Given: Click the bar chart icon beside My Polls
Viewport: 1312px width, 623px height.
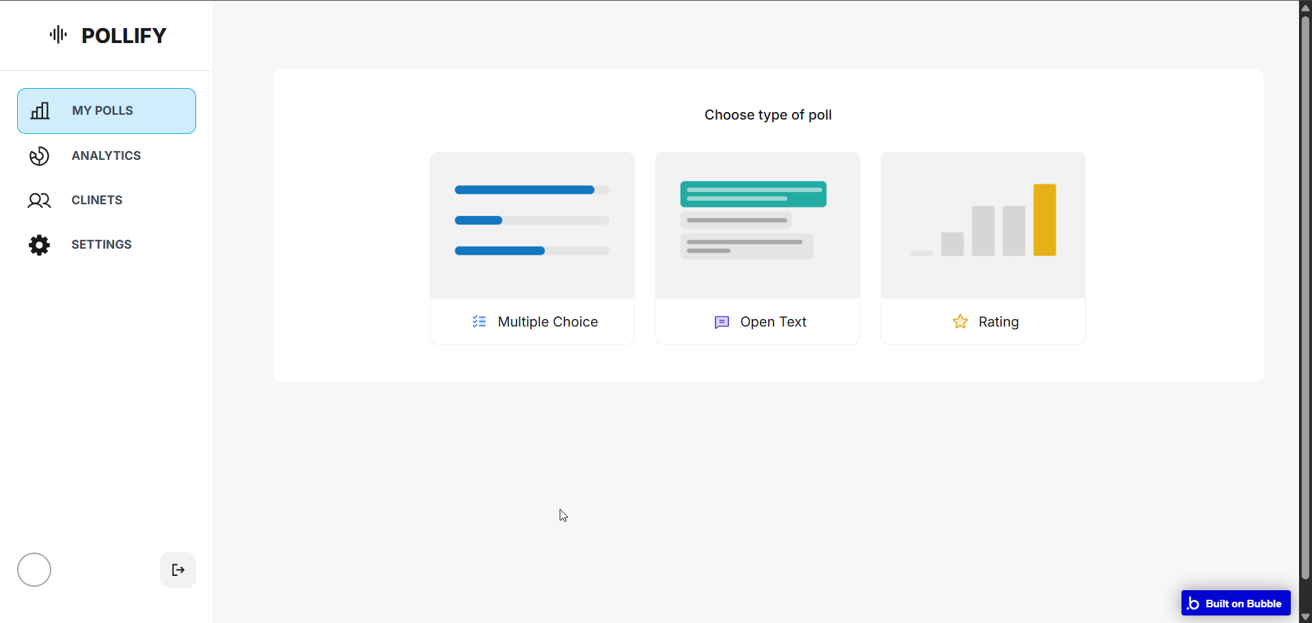Looking at the screenshot, I should pyautogui.click(x=40, y=111).
